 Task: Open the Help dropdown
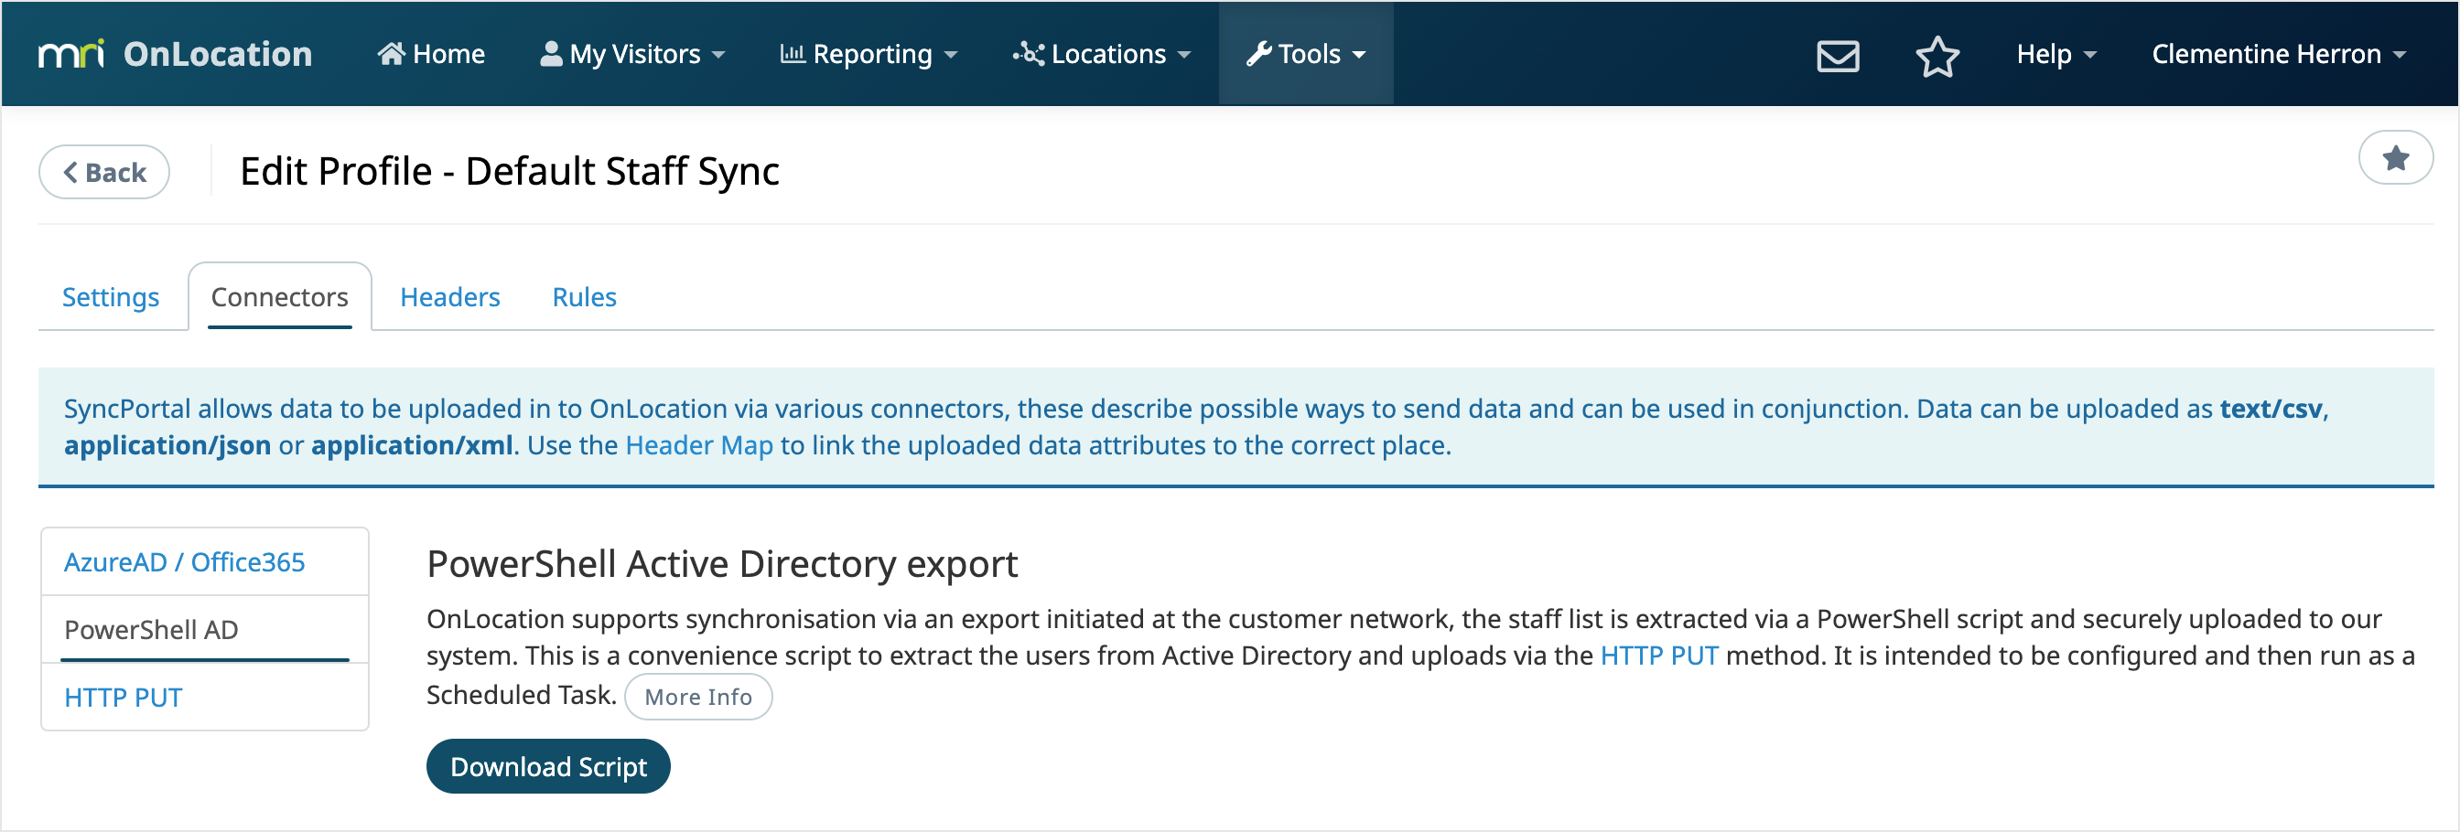click(2055, 54)
